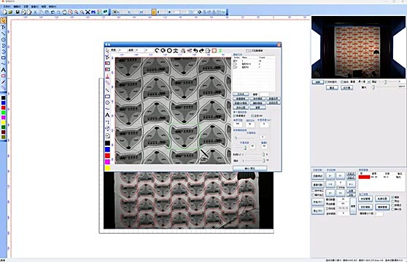
Task: Click the first numeric input in dialog top toolbar
Action: coord(123,50)
